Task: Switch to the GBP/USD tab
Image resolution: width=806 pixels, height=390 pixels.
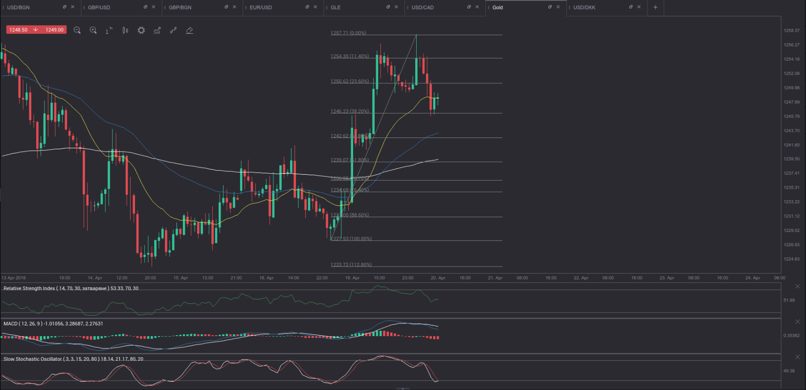Action: 99,7
